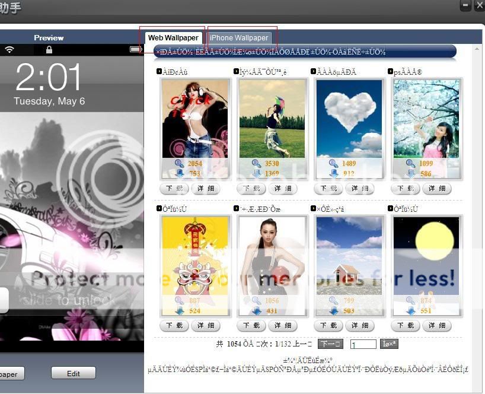The height and width of the screenshot is (394, 485).
Task: Click the magnifier icon beside count 1489
Action: point(333,163)
